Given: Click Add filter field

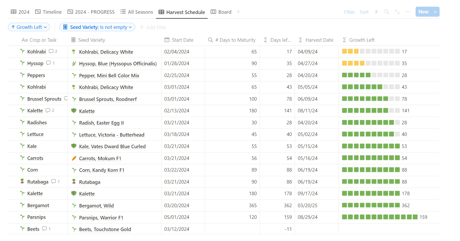Looking at the screenshot, I should pyautogui.click(x=153, y=27).
